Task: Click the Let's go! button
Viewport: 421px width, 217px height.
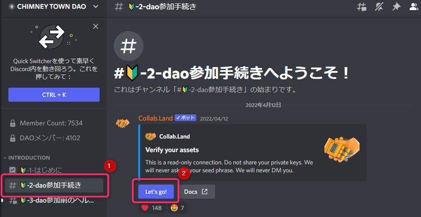Action: [x=156, y=192]
